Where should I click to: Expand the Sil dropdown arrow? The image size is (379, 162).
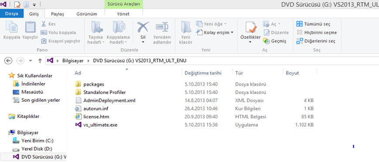pyautogui.click(x=143, y=42)
